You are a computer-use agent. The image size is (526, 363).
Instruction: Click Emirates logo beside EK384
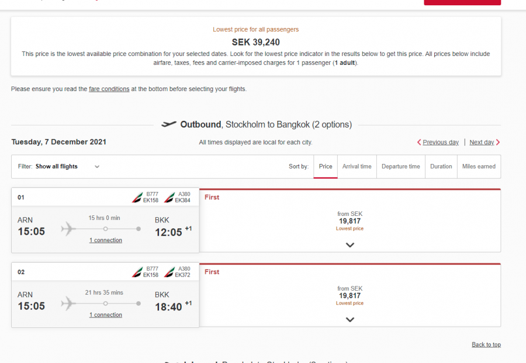169,197
